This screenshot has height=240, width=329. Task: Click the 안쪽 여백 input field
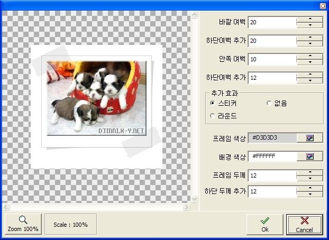point(272,59)
